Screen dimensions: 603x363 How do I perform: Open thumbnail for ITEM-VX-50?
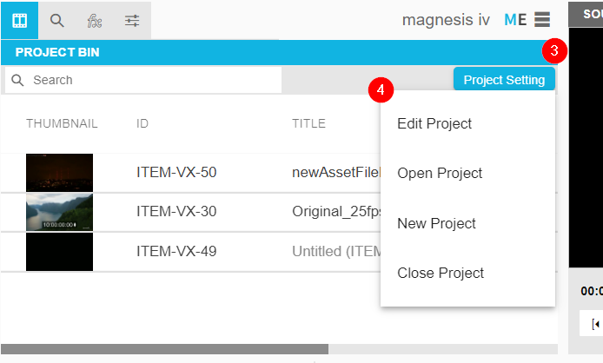[x=59, y=172]
